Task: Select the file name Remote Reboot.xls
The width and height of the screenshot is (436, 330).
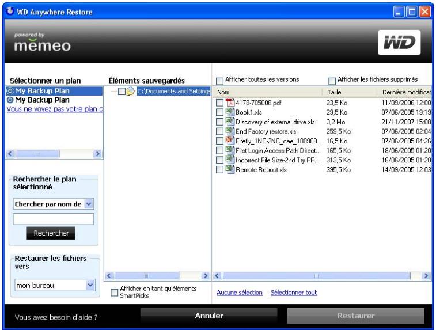Action: pyautogui.click(x=261, y=169)
